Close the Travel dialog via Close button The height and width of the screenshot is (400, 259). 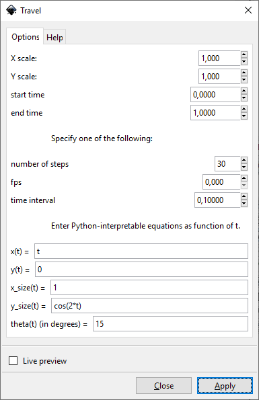click(163, 385)
